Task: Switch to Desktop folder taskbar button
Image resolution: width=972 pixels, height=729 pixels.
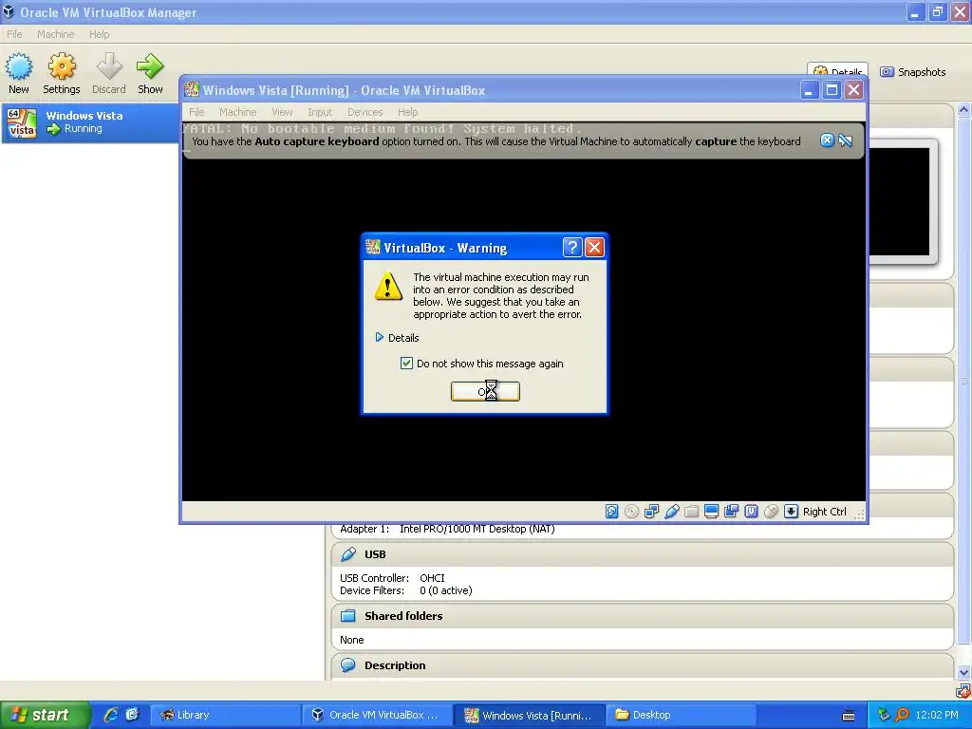Action: tap(681, 715)
